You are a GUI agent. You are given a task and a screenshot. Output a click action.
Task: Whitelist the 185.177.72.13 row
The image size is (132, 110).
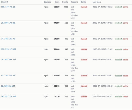click(x=118, y=7)
